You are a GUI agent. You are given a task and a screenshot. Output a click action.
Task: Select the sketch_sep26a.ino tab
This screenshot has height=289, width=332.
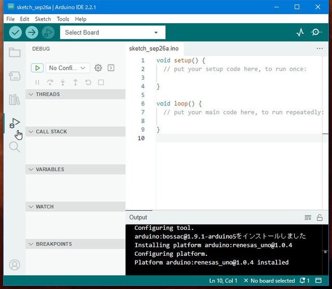click(154, 48)
